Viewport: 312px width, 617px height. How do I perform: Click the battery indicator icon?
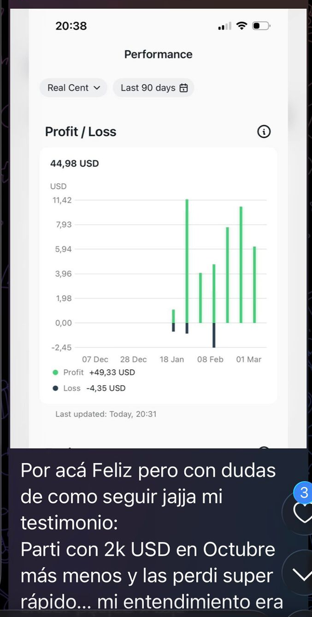[261, 26]
